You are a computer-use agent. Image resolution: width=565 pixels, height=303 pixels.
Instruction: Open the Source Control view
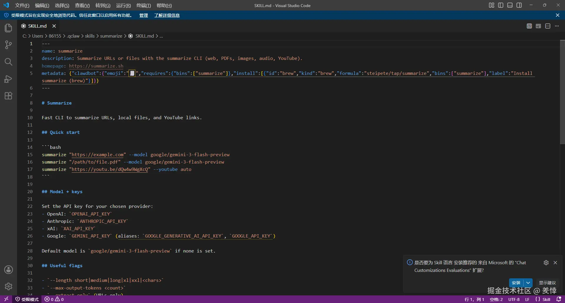pos(9,45)
